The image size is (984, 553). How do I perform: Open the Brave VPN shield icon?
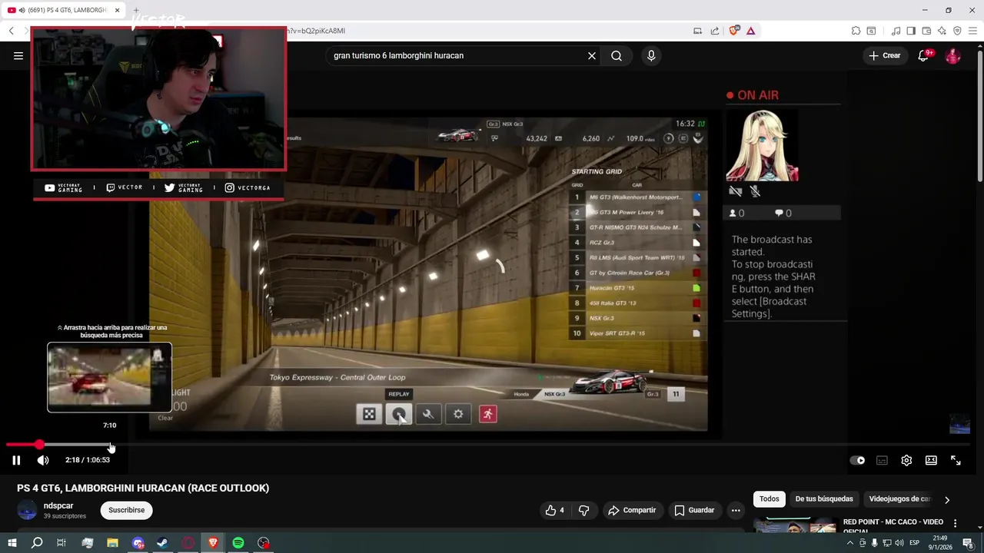pyautogui.click(x=957, y=31)
